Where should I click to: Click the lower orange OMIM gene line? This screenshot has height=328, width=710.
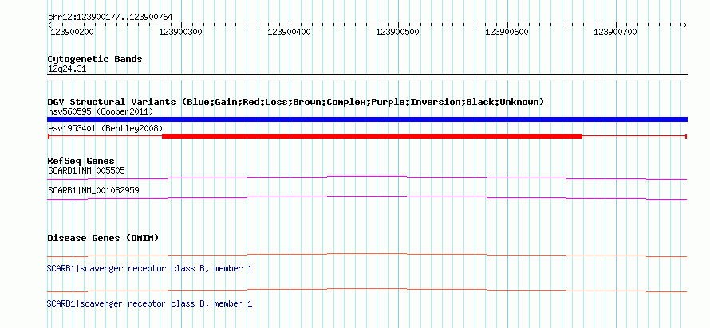[x=367, y=290]
